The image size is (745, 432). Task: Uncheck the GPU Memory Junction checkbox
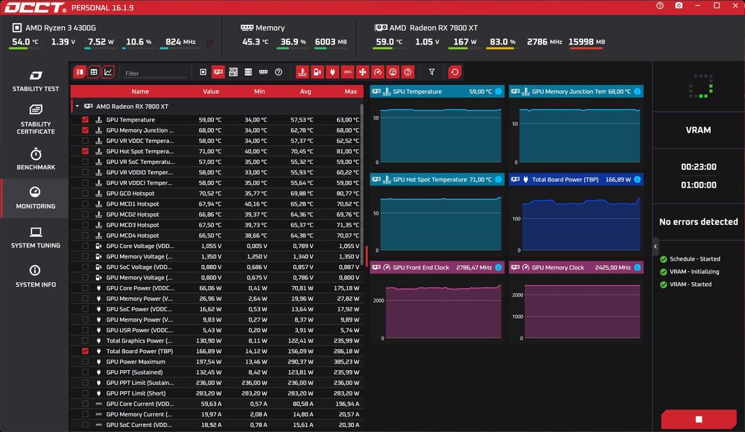coord(85,130)
